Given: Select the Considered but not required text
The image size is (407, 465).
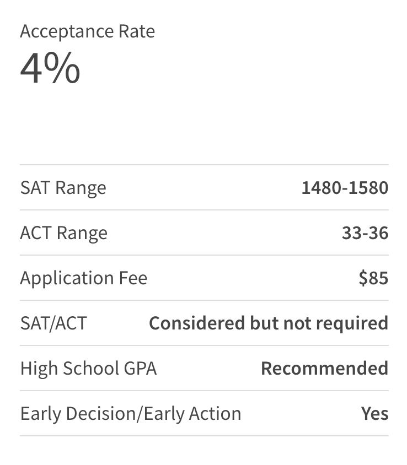Looking at the screenshot, I should (x=269, y=323).
